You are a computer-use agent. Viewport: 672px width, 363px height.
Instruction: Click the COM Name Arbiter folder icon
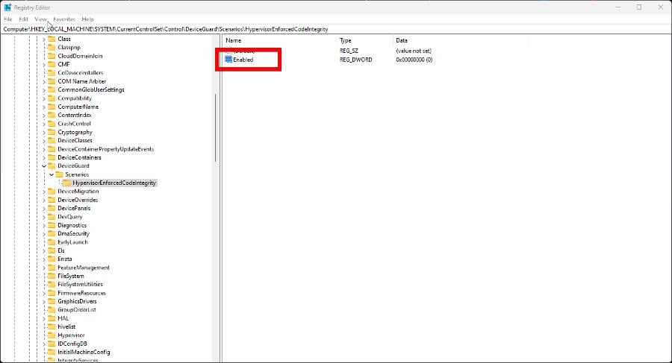[52, 81]
